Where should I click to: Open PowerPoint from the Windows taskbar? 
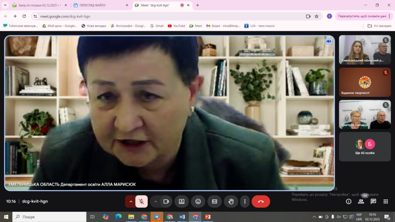(x=208, y=217)
